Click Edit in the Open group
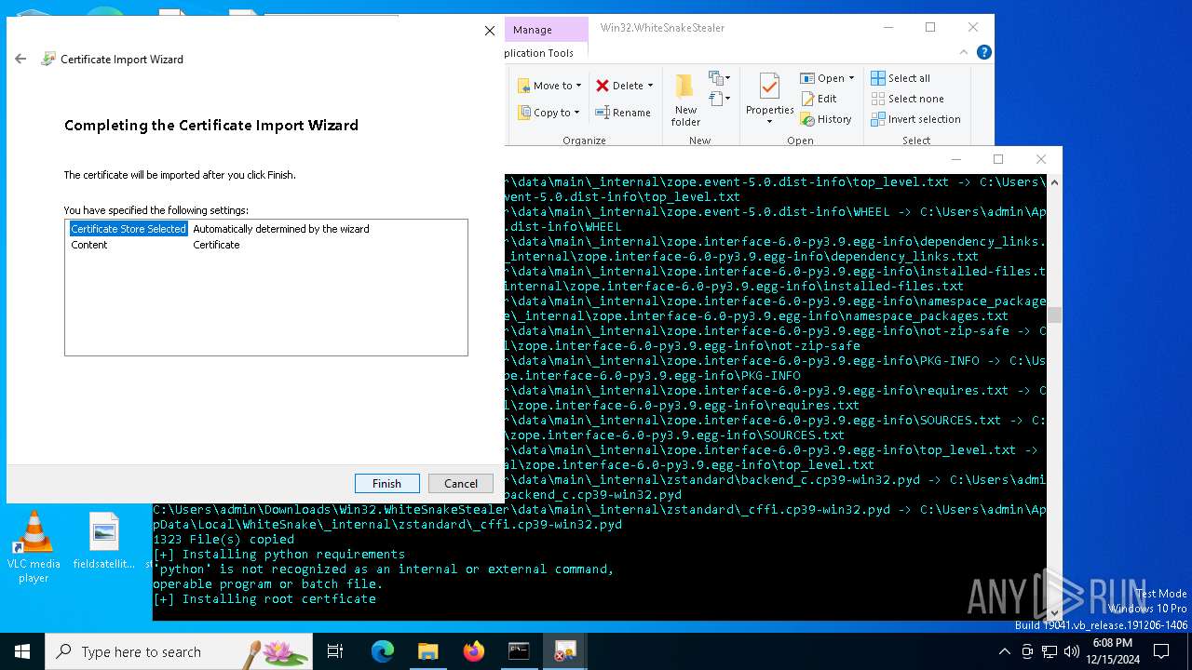 coord(819,99)
